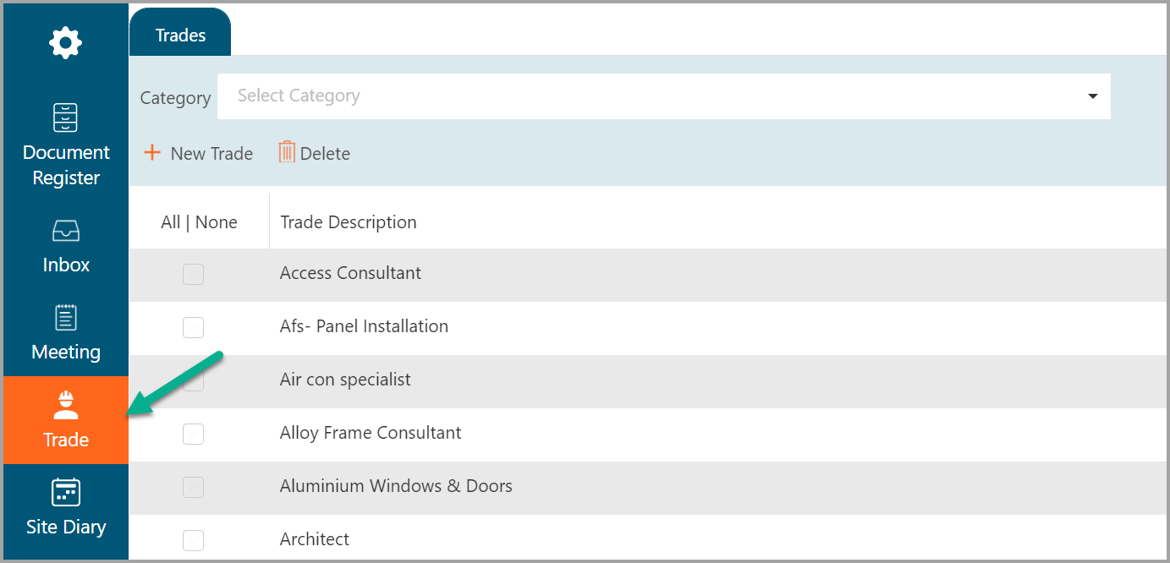Click the Delete trash can icon

click(287, 152)
